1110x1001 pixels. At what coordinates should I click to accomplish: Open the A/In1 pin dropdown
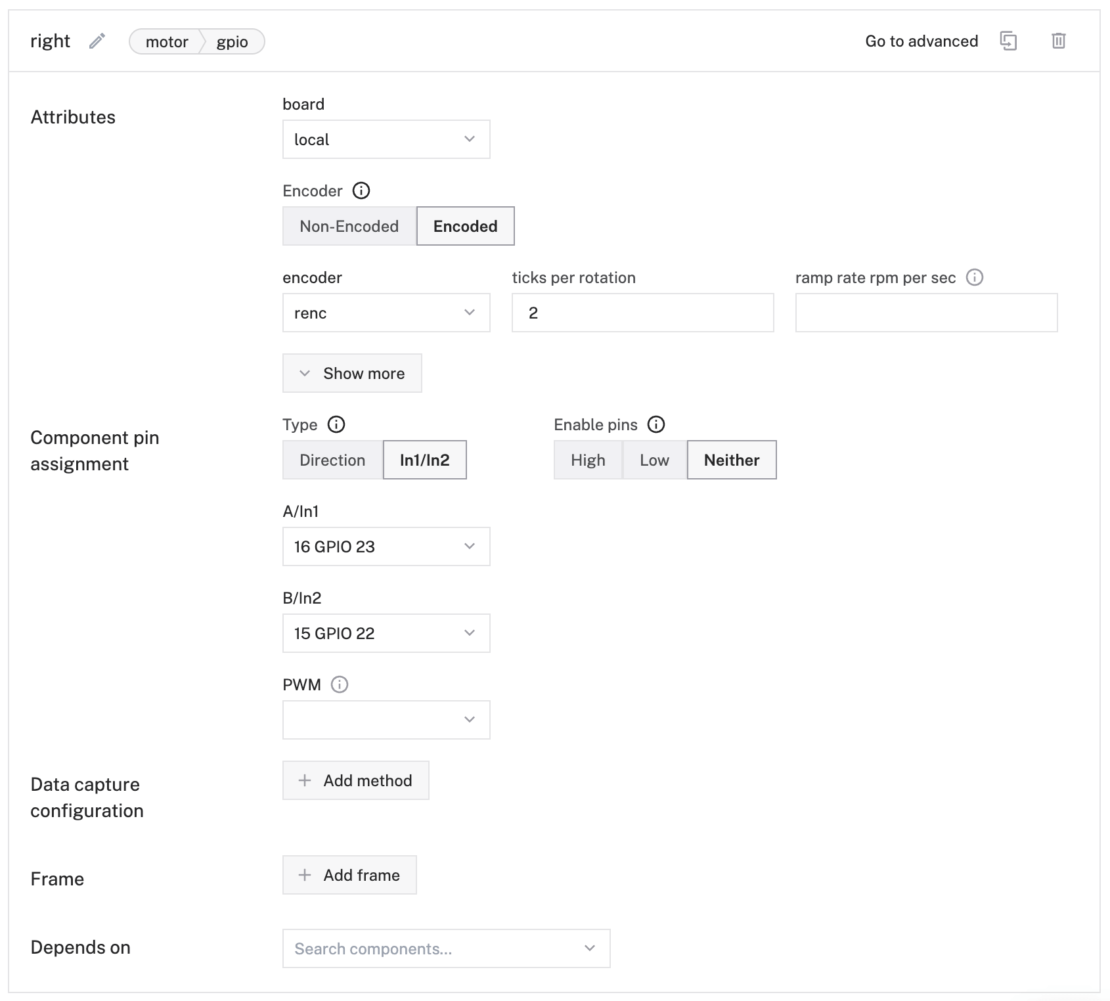[386, 546]
